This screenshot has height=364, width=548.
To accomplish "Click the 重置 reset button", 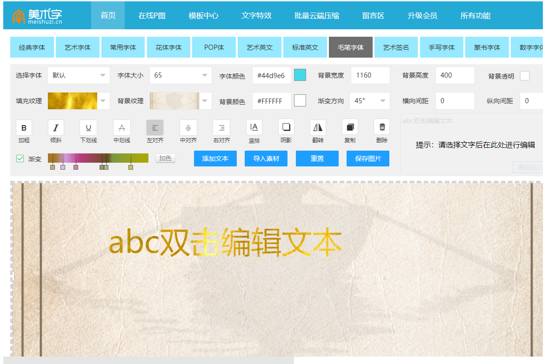I will 317,159.
